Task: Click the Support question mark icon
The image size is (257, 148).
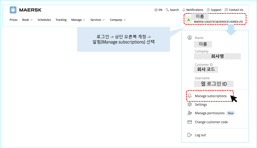Action: tap(208, 10)
